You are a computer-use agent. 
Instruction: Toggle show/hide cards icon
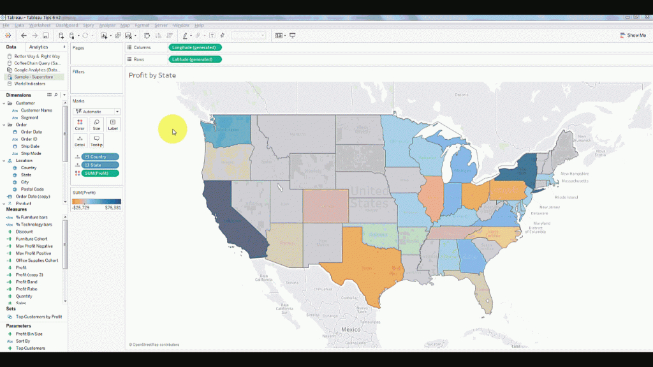pyautogui.click(x=279, y=36)
